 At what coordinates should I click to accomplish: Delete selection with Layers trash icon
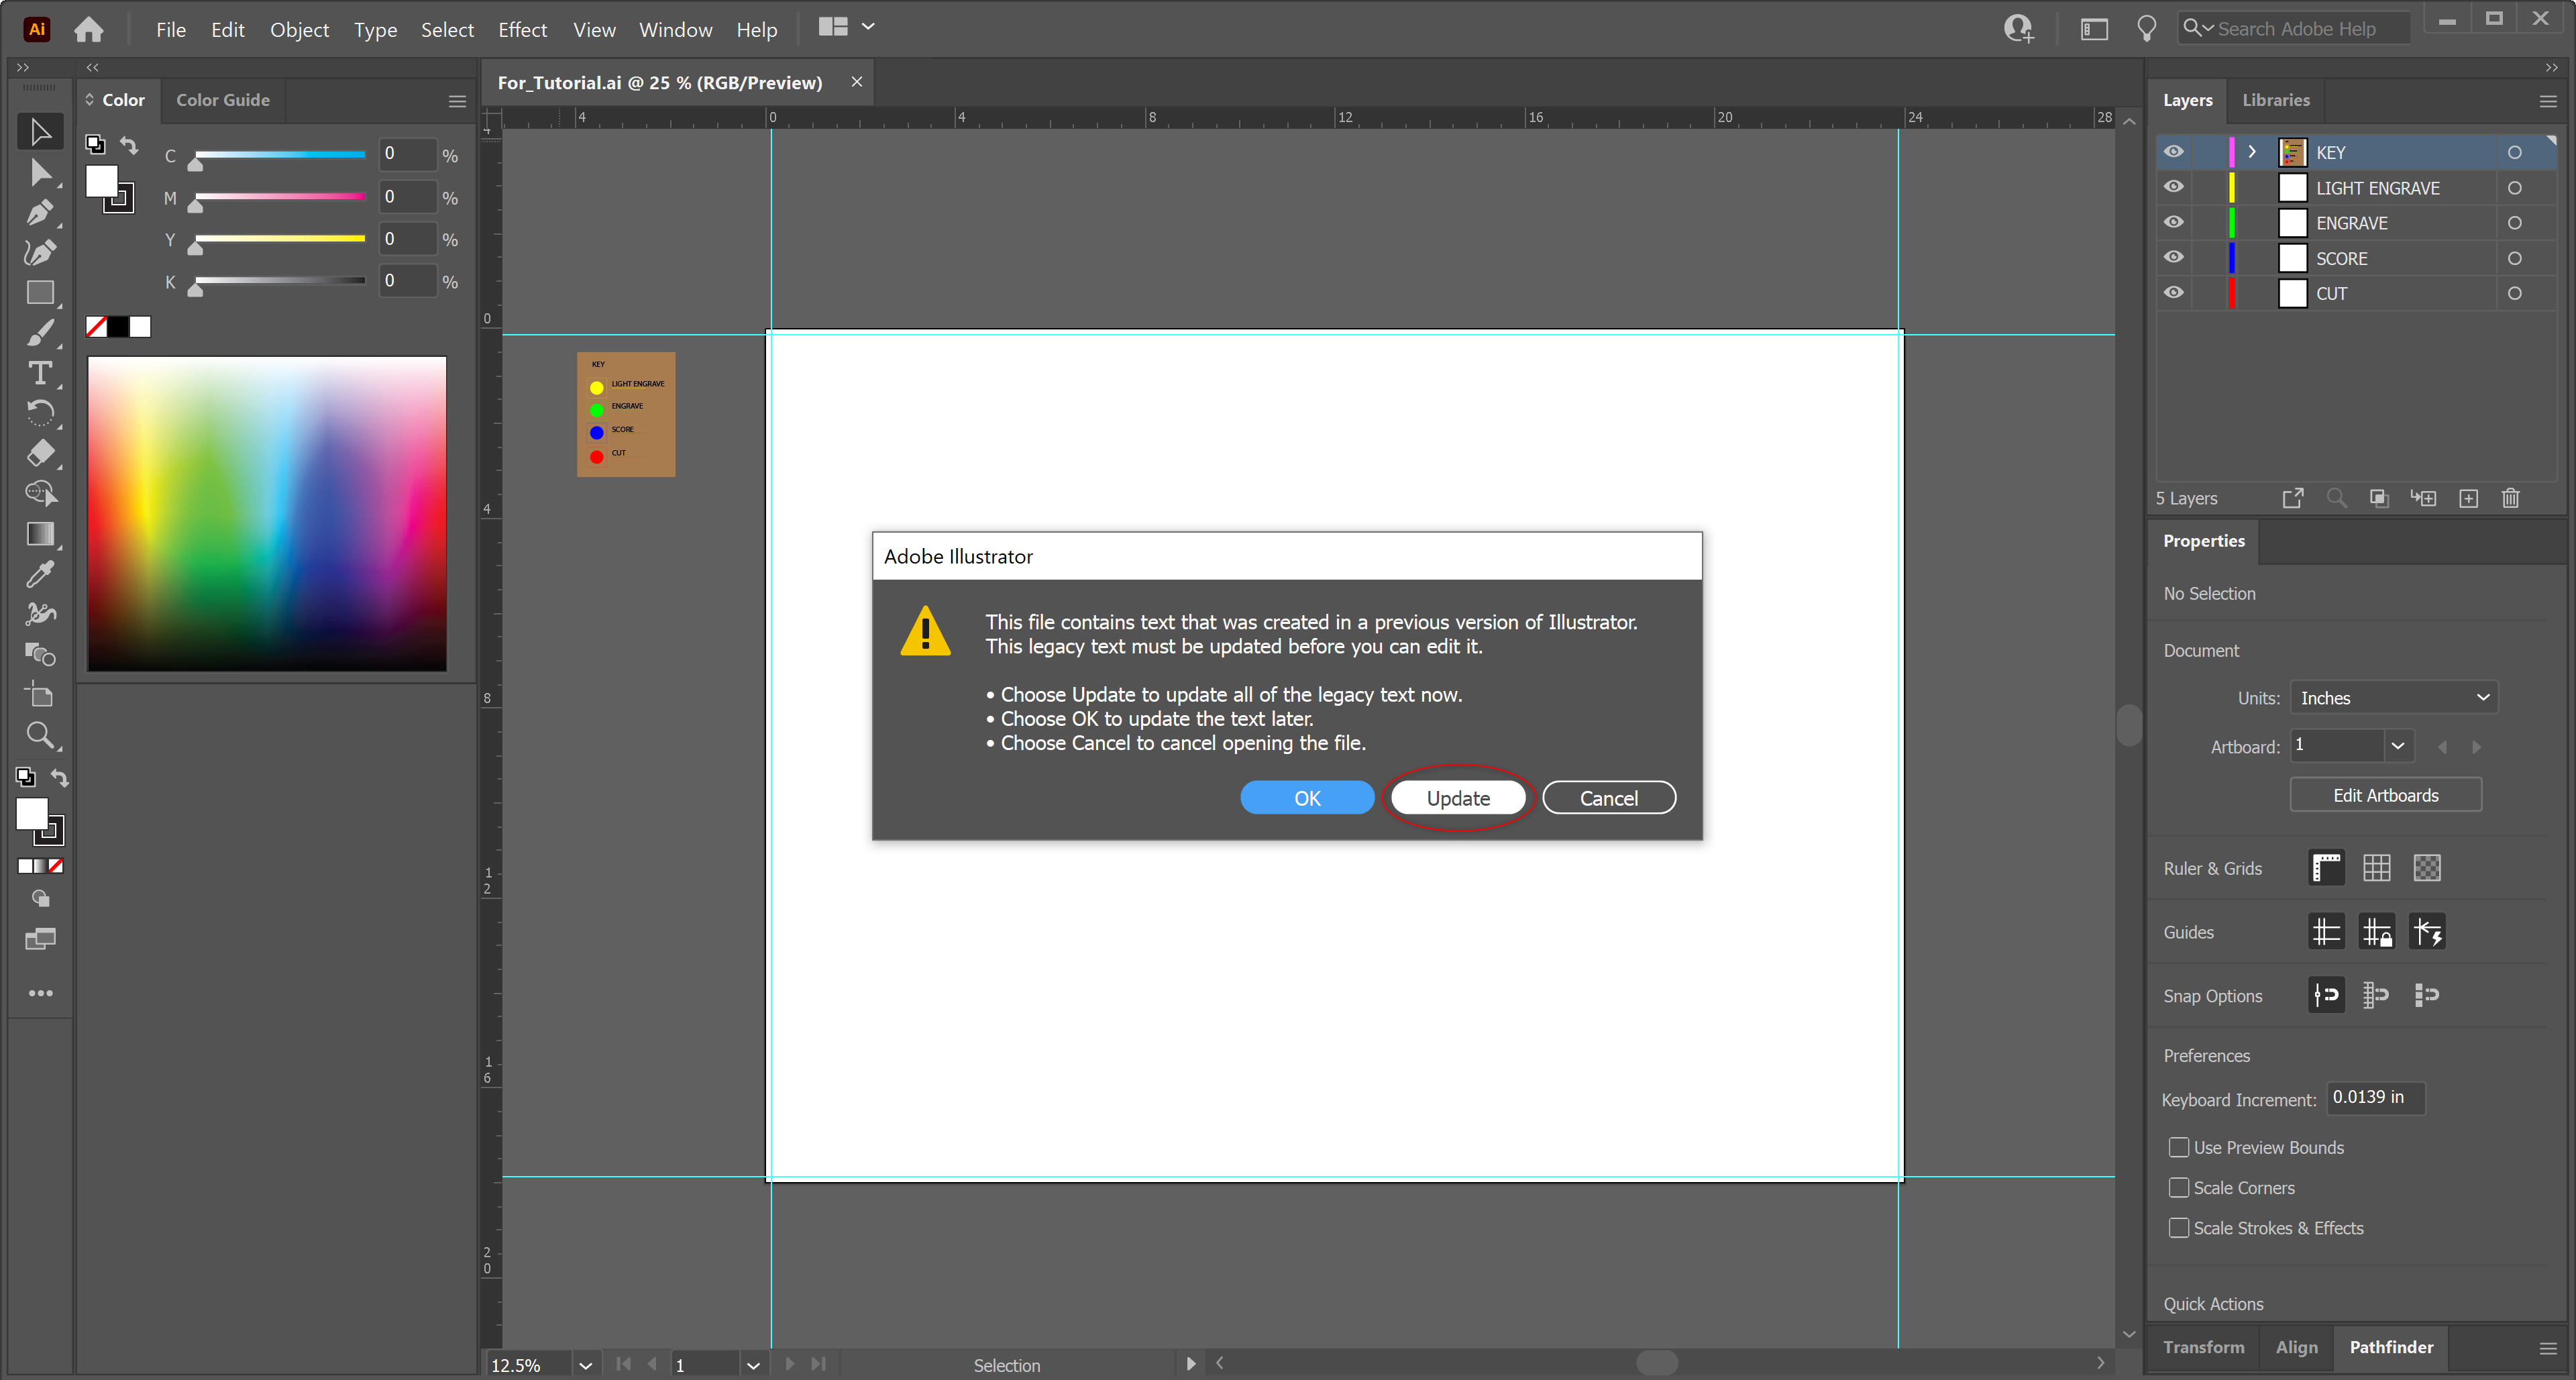point(2510,498)
